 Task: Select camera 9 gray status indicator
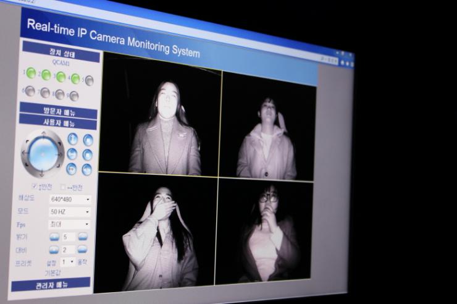[74, 96]
